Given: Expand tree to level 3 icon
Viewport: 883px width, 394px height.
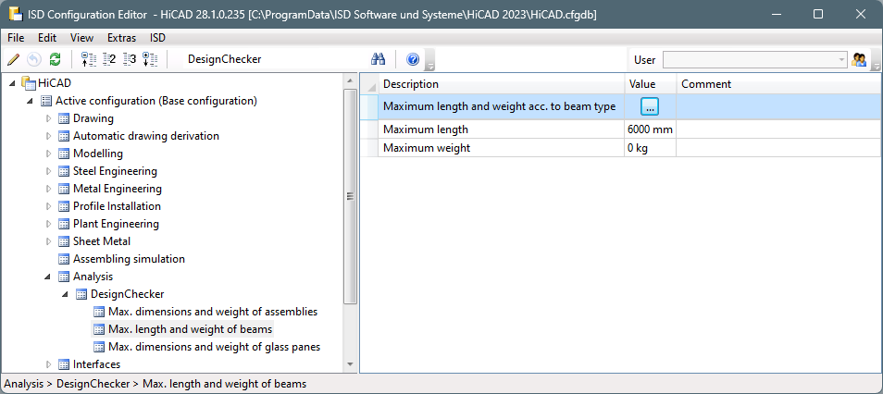Looking at the screenshot, I should (x=131, y=59).
